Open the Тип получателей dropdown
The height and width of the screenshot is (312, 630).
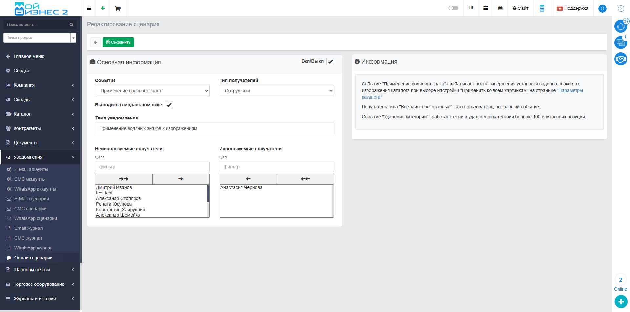pos(276,91)
